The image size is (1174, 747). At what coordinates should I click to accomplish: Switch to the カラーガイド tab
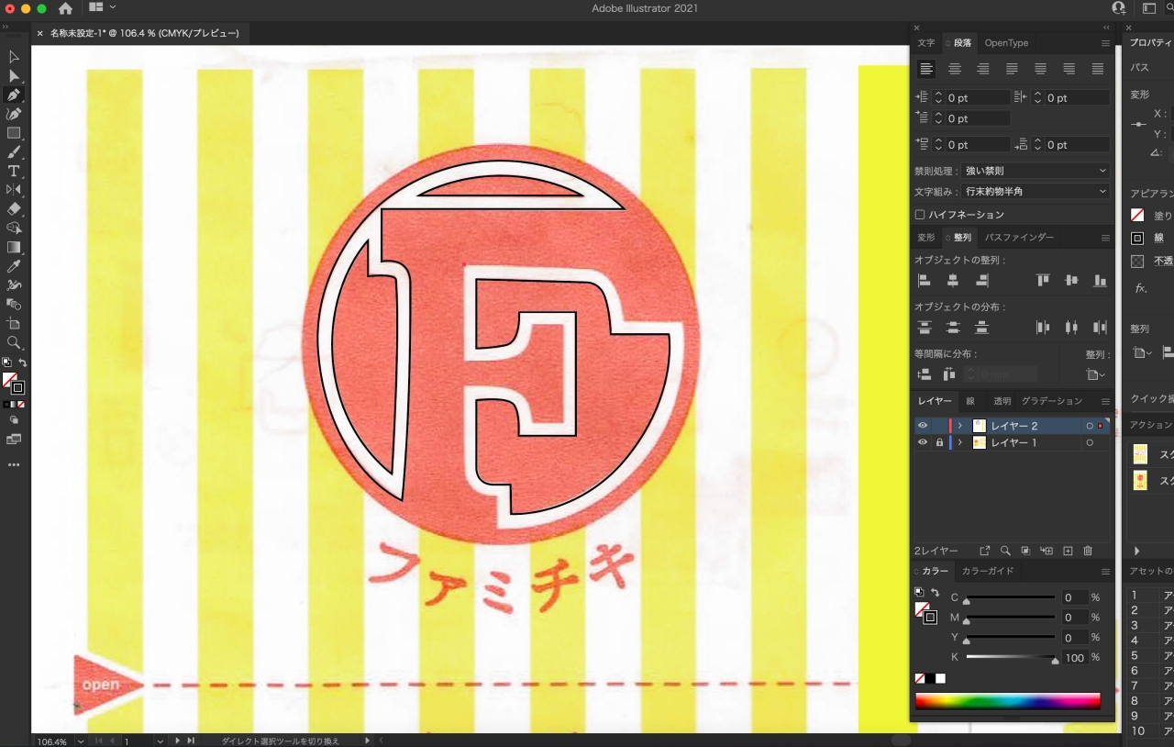click(x=987, y=571)
